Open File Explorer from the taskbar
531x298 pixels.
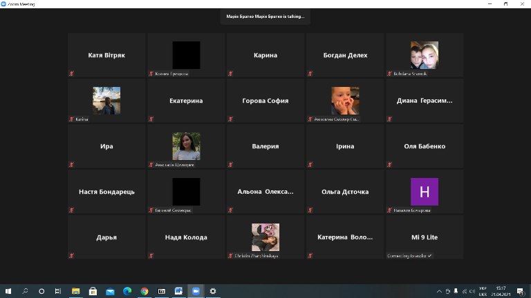[x=76, y=291]
